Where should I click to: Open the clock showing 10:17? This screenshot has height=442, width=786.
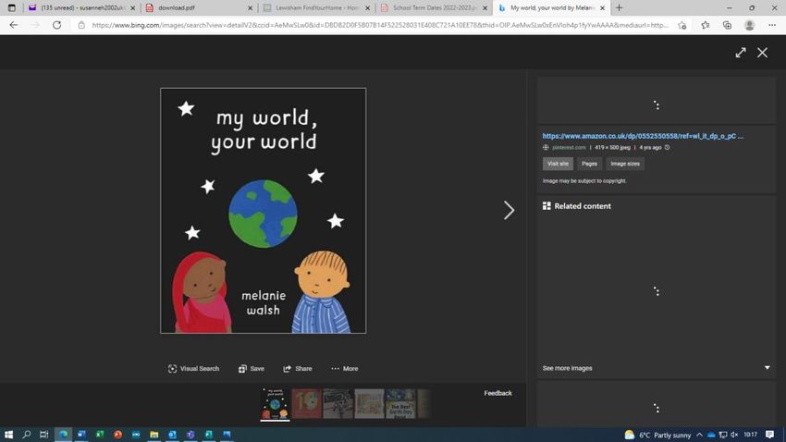(751, 435)
